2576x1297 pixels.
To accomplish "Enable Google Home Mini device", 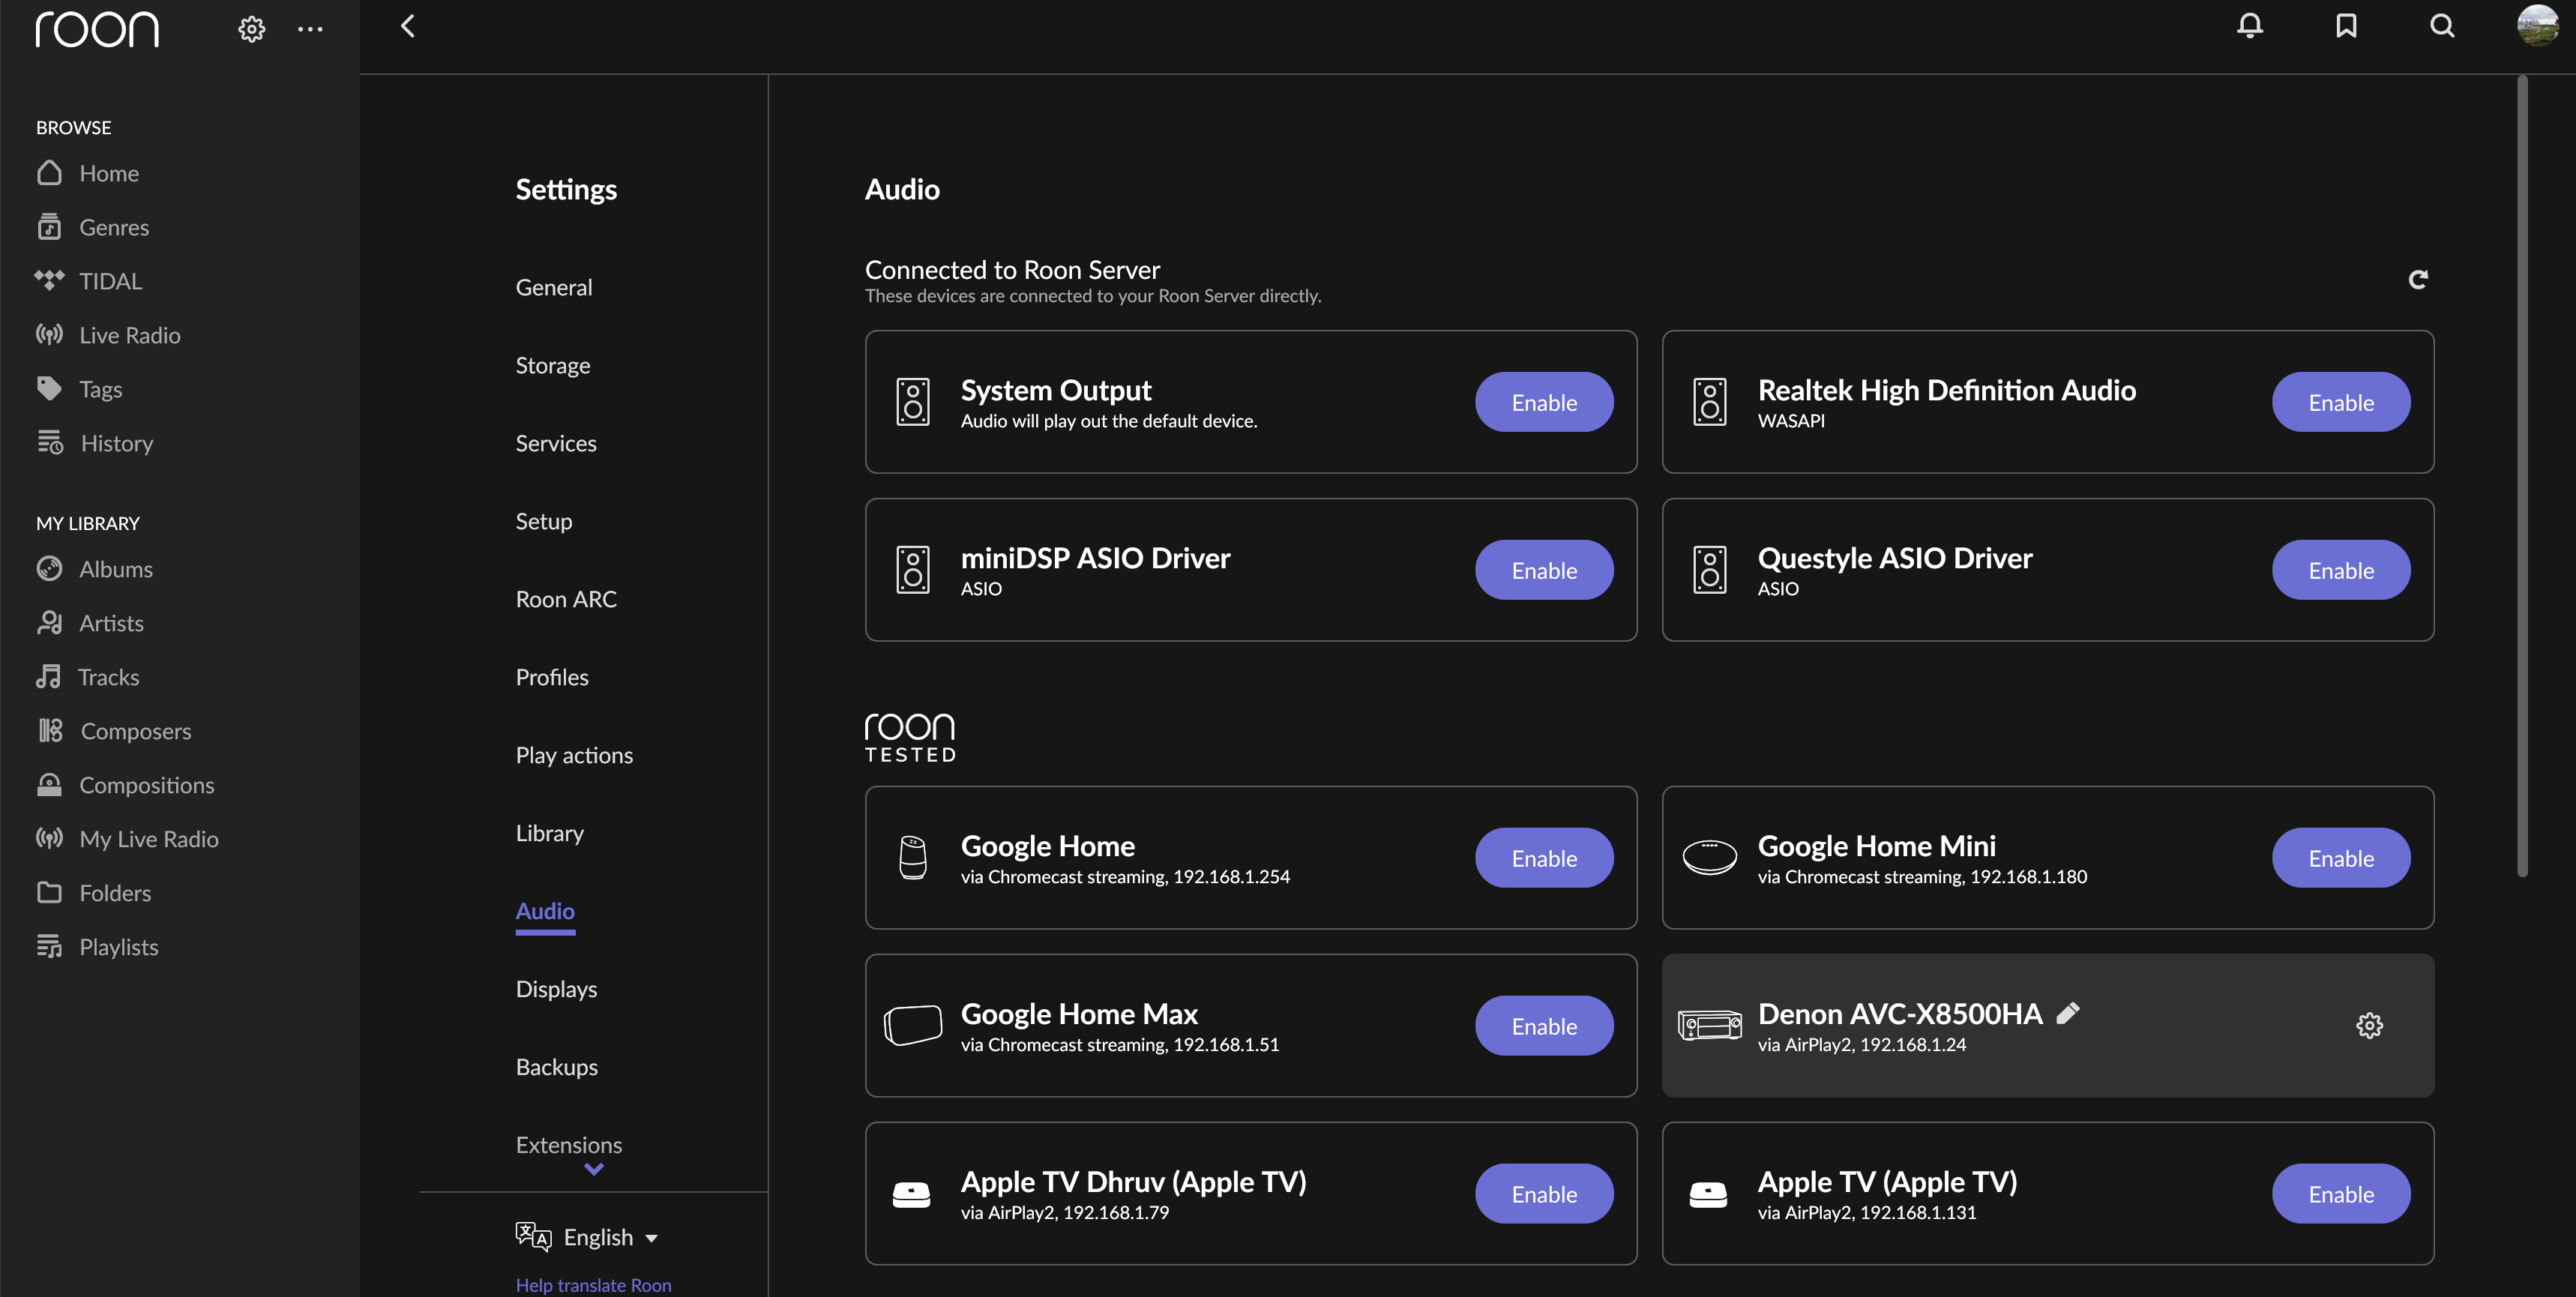I will click(2341, 858).
